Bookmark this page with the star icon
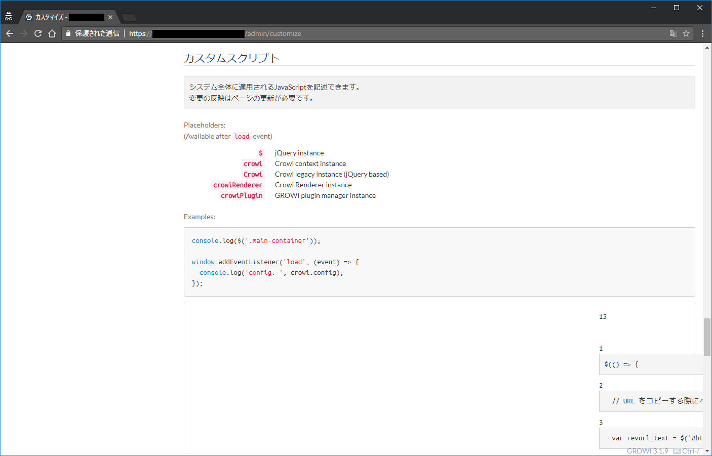Image resolution: width=712 pixels, height=456 pixels. (686, 33)
